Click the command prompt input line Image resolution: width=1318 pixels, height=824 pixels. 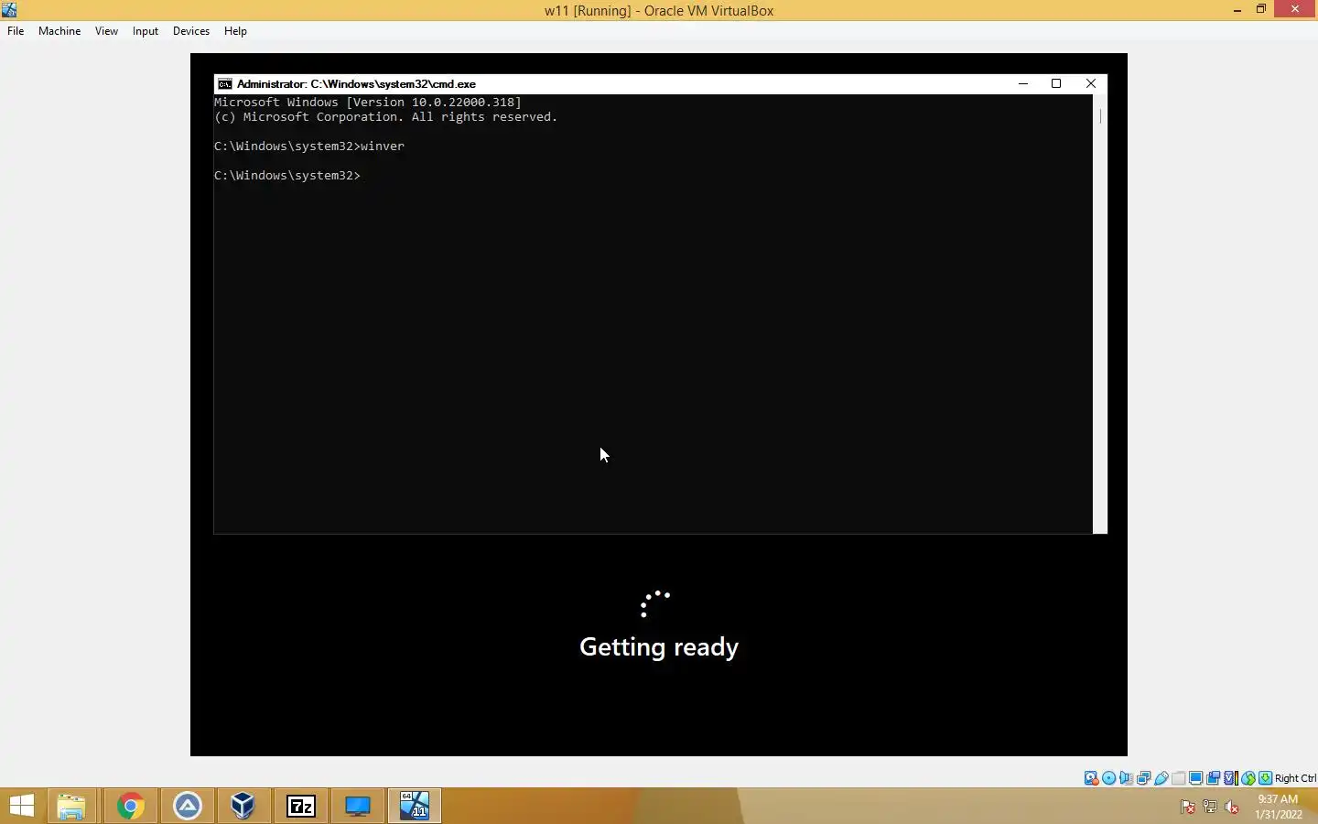[x=287, y=175]
